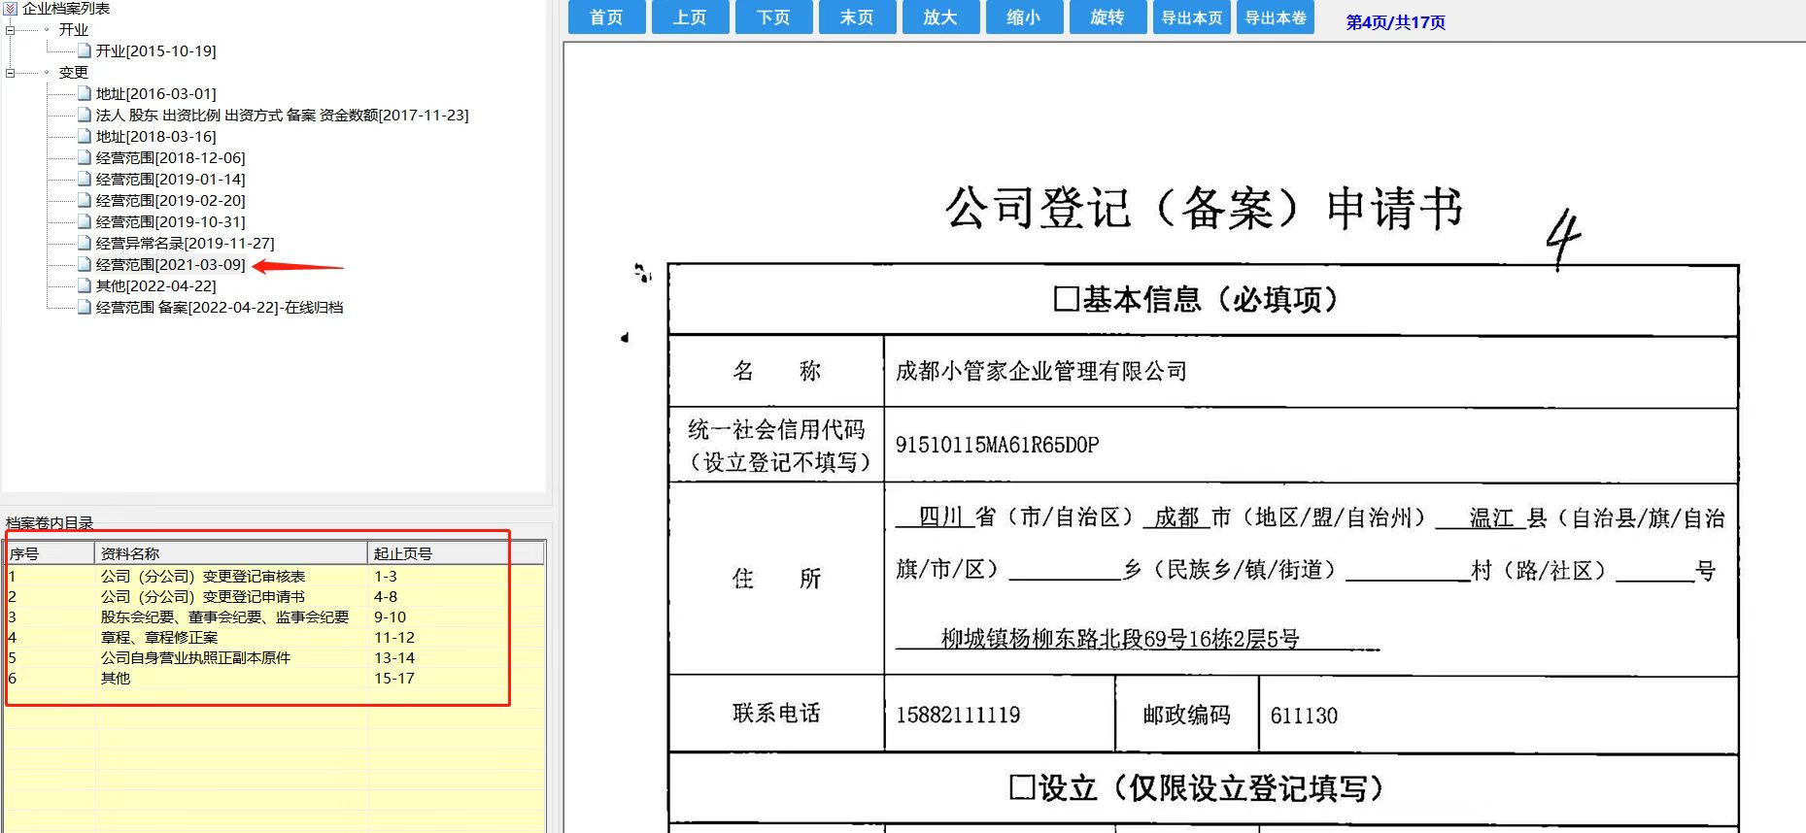Image resolution: width=1806 pixels, height=833 pixels.
Task: Advance to next page with 下页
Action: coord(773,17)
